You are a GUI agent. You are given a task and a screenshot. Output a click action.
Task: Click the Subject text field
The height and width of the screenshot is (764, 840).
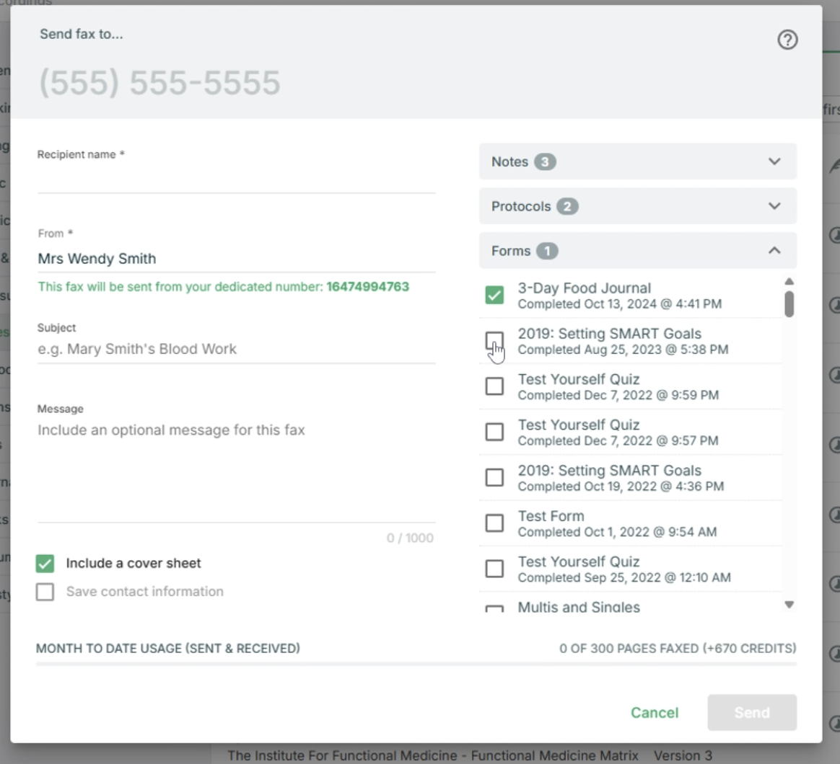point(236,349)
